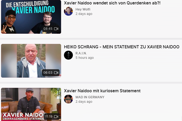182x121 pixels.
Task: Open title "Xavier Naidoo wendet sich von Querdenken ab?!"
Action: (112, 3)
